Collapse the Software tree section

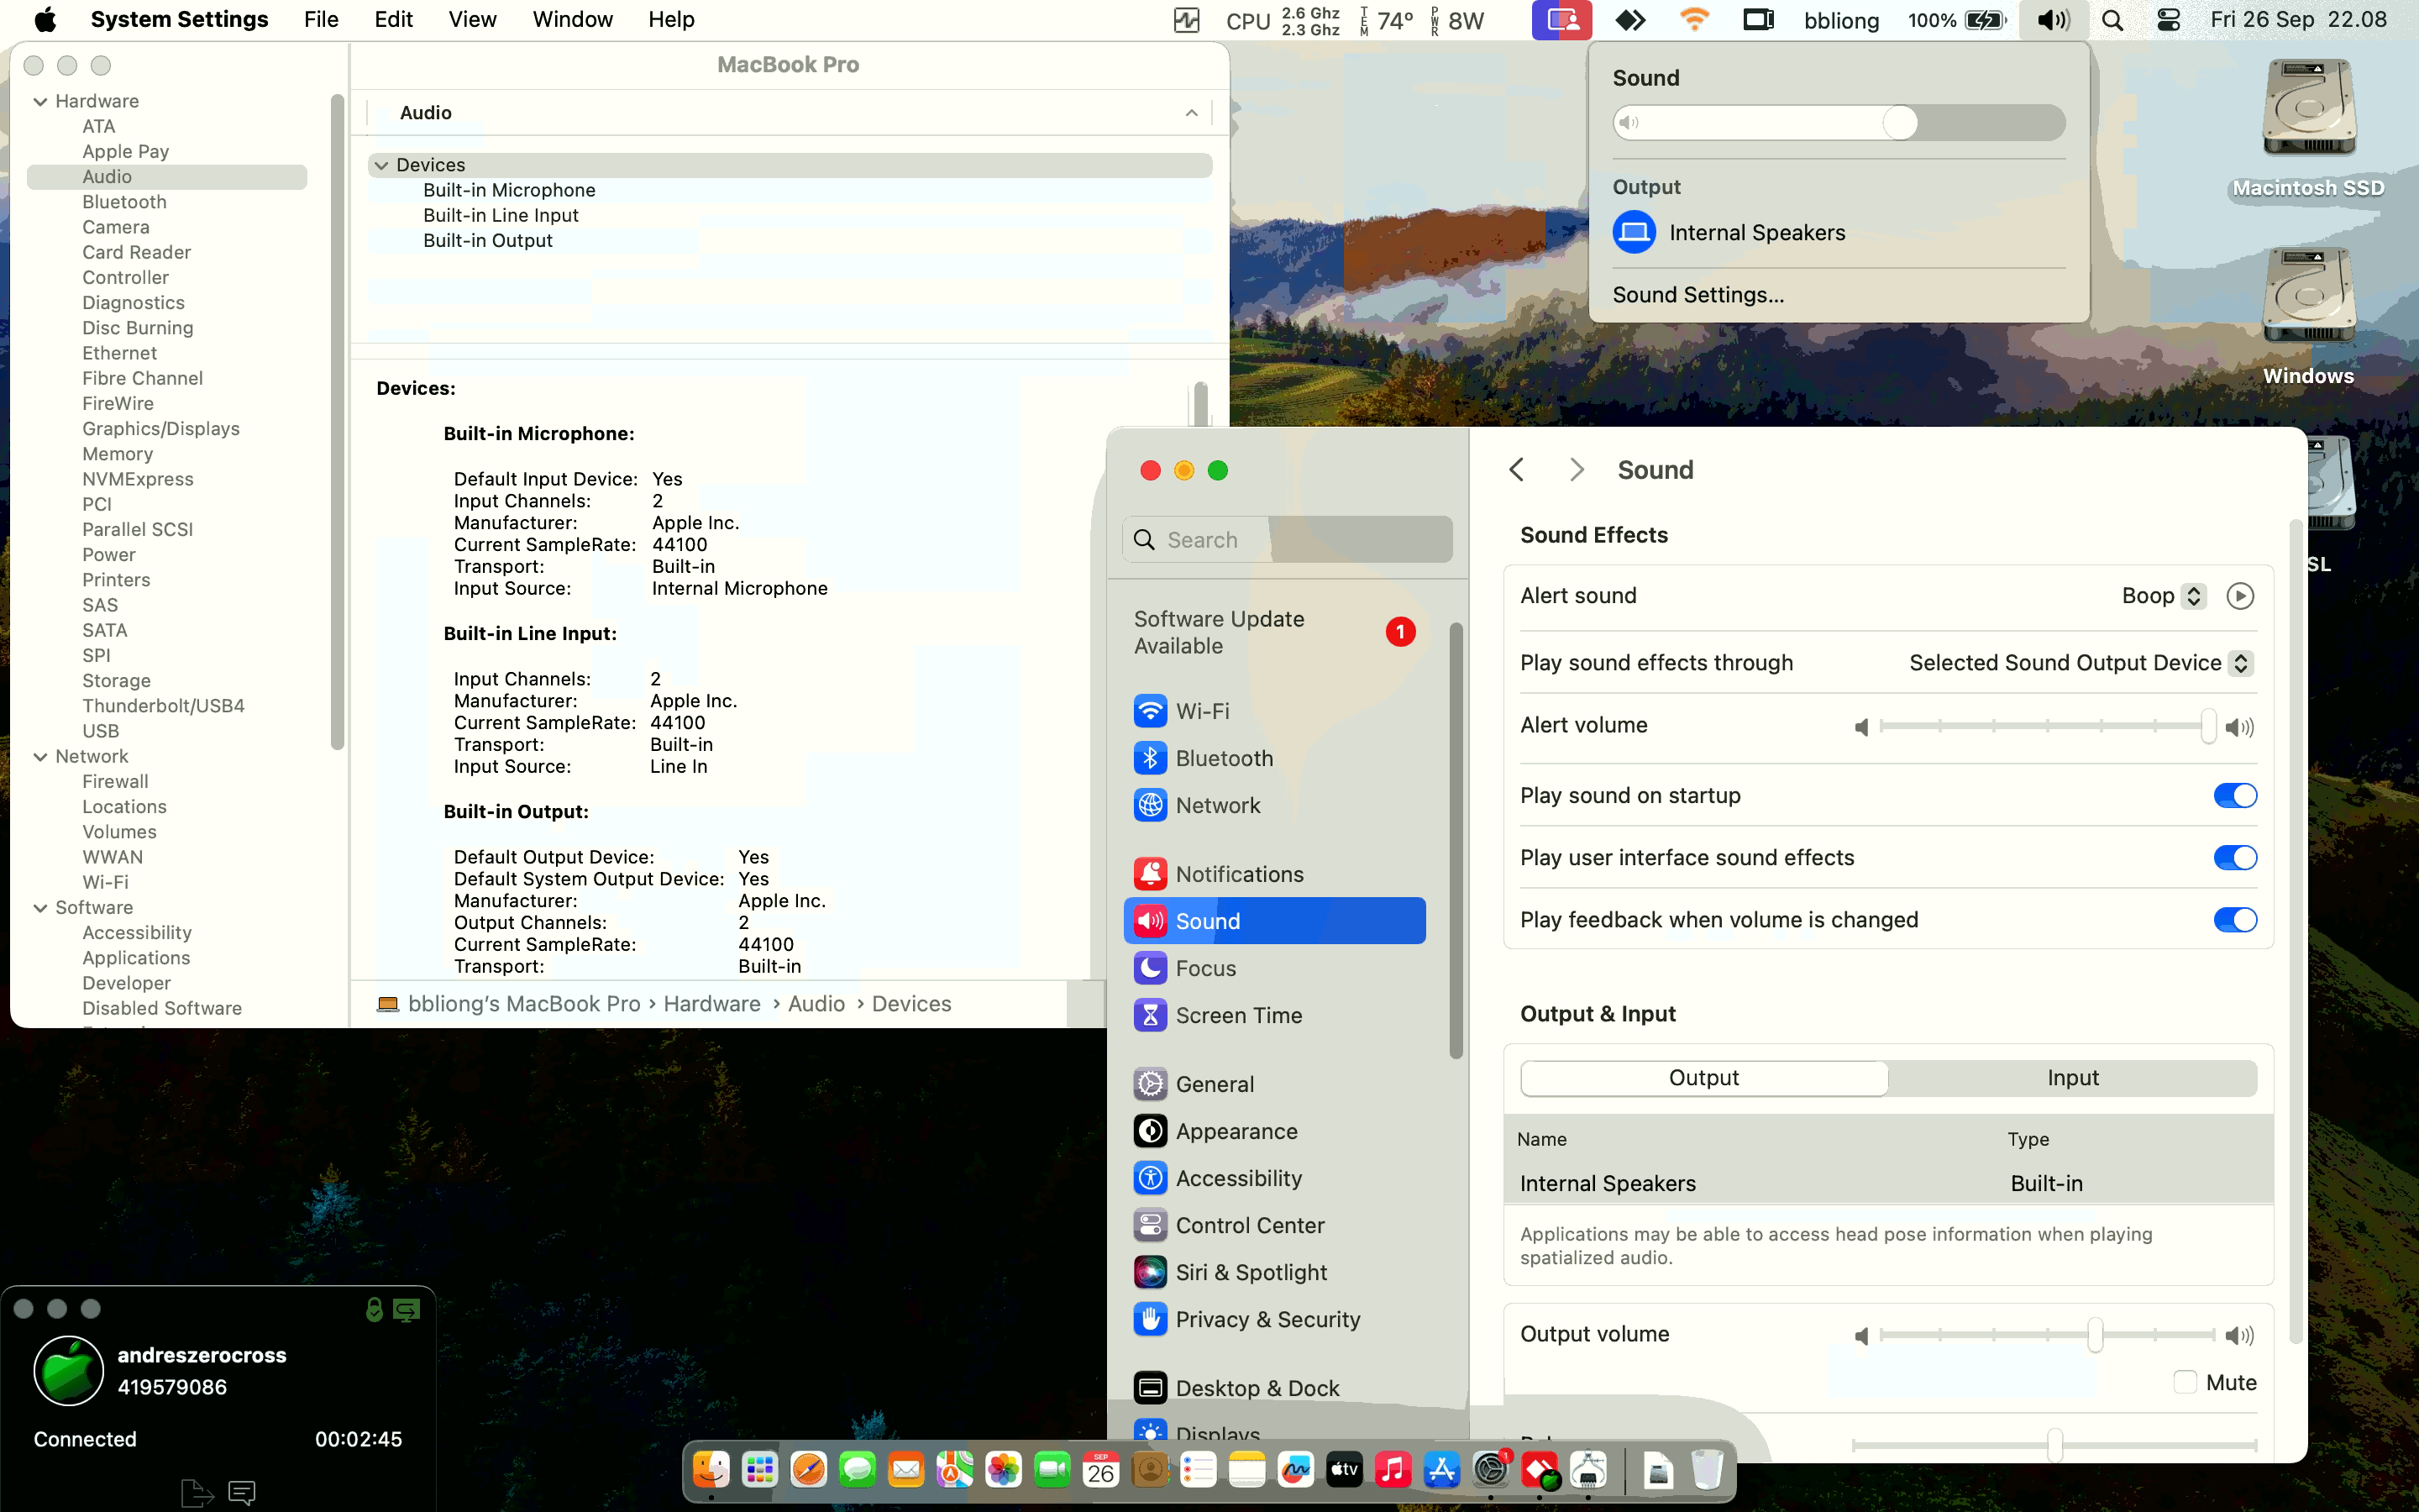[x=41, y=907]
